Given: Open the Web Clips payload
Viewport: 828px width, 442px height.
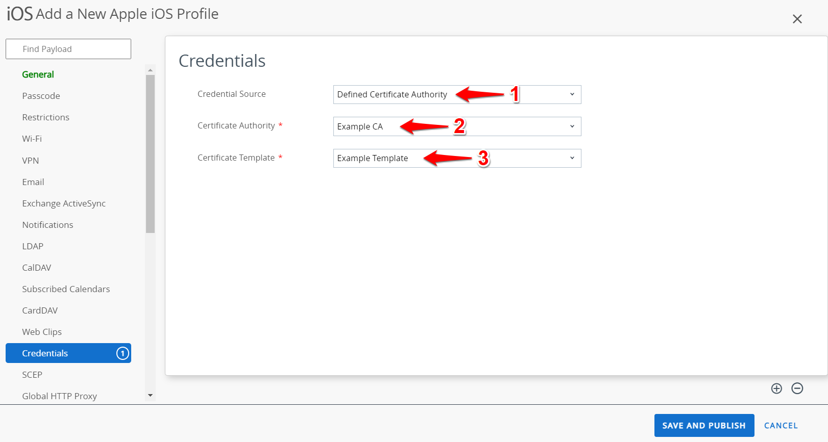Looking at the screenshot, I should 42,332.
